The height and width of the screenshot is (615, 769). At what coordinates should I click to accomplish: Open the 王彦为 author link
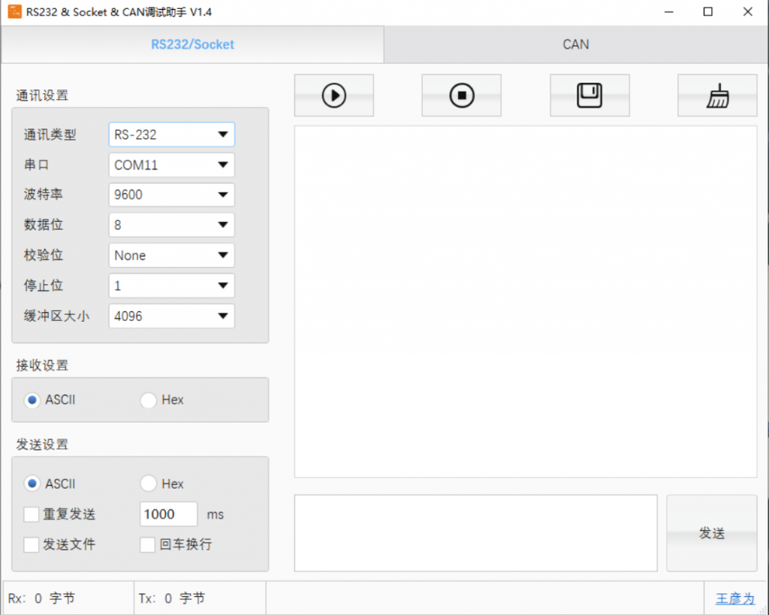click(x=735, y=598)
